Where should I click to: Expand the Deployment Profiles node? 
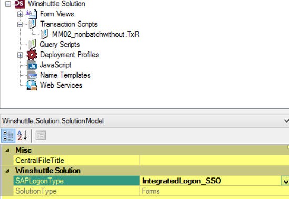click(x=20, y=55)
